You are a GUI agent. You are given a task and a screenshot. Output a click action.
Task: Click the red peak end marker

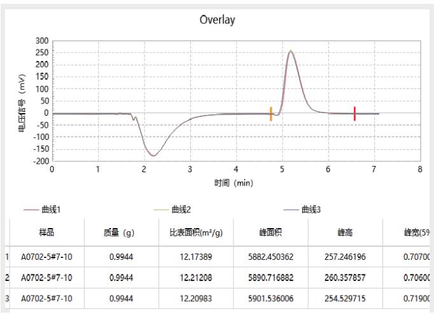(354, 114)
